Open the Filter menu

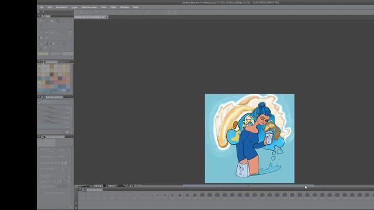(113, 8)
